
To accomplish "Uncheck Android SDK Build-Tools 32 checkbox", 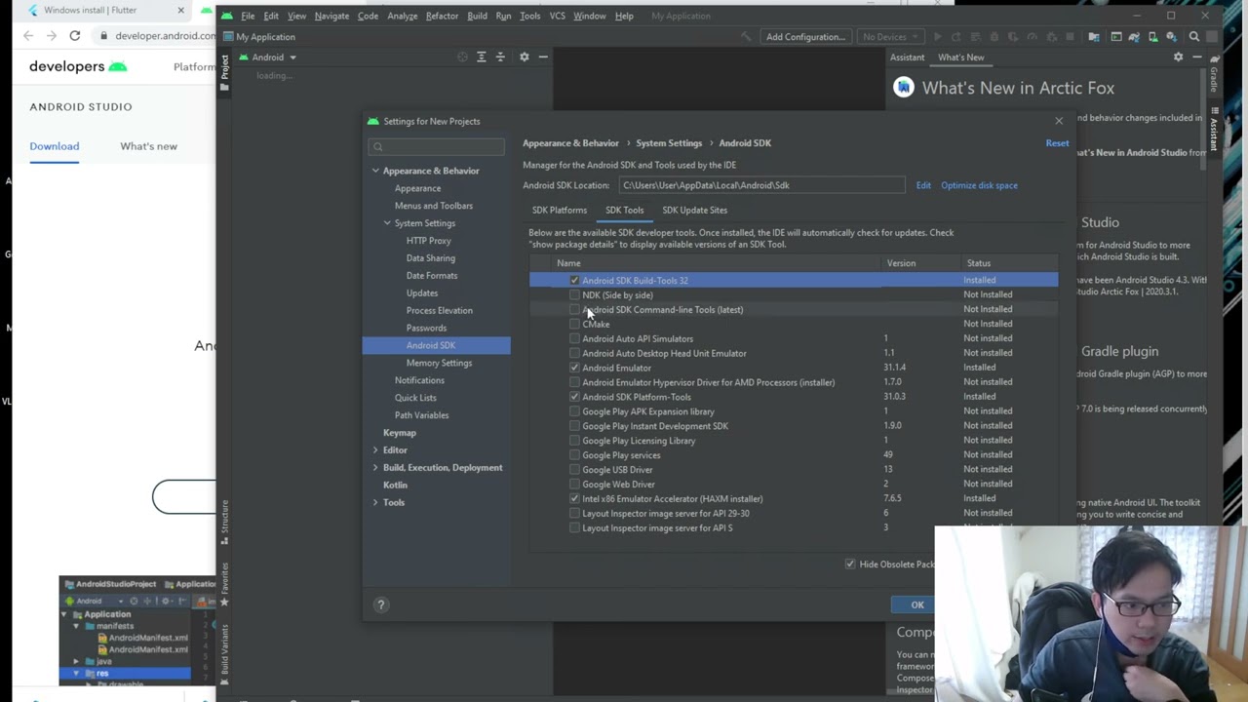I will pyautogui.click(x=574, y=281).
